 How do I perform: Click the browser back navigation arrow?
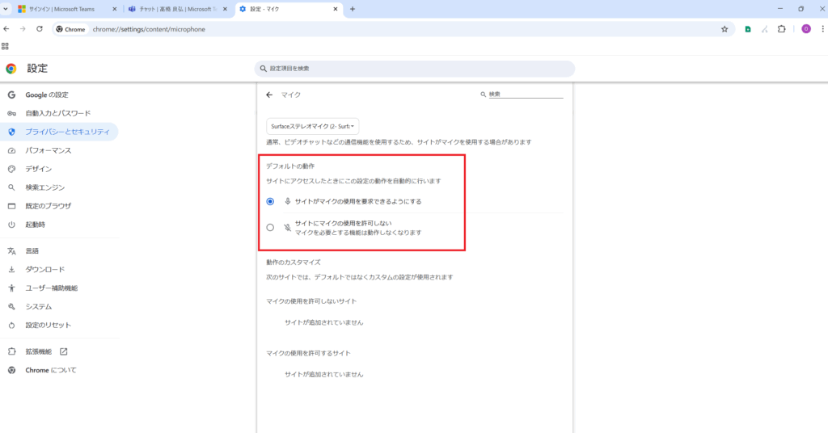coord(6,29)
